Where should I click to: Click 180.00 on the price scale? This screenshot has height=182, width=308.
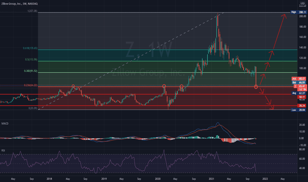[x=302, y=26]
